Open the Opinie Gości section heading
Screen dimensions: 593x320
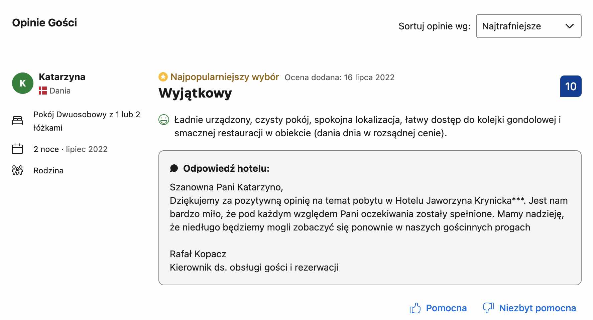click(x=44, y=23)
